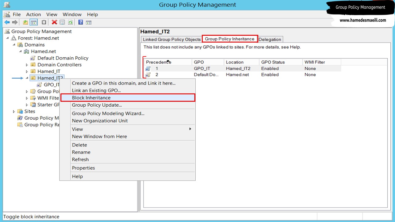Expand the Starter GPOs node
395x222 pixels.
(x=27, y=105)
